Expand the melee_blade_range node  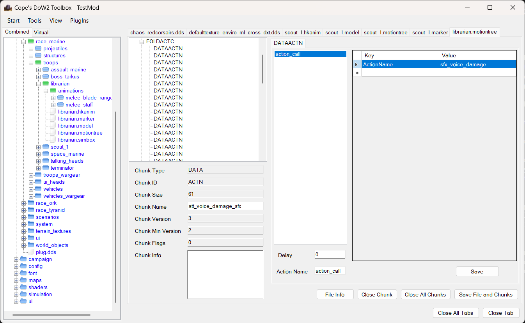pyautogui.click(x=53, y=98)
